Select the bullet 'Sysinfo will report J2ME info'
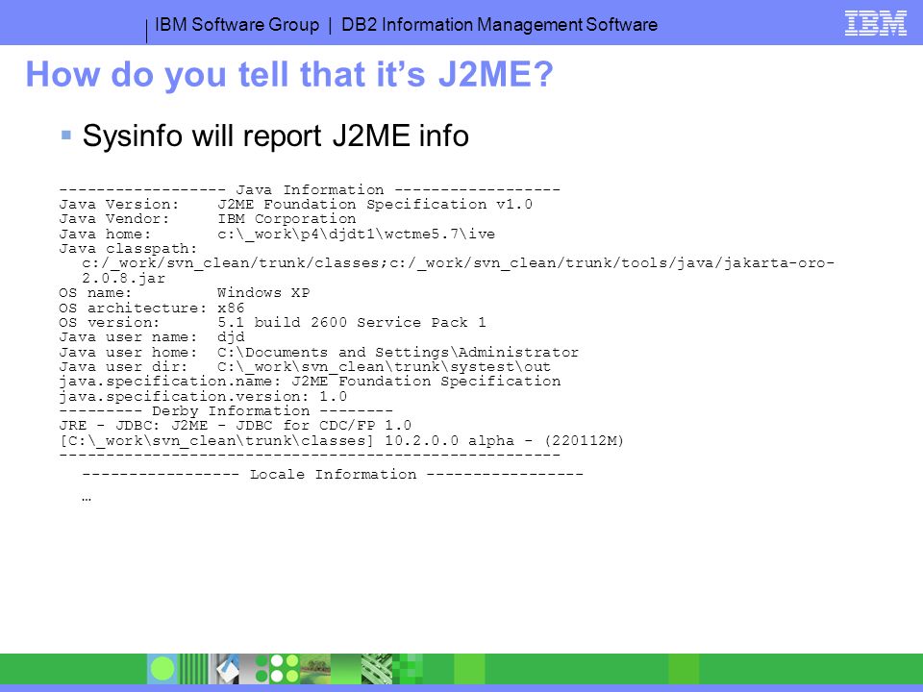 [x=276, y=136]
